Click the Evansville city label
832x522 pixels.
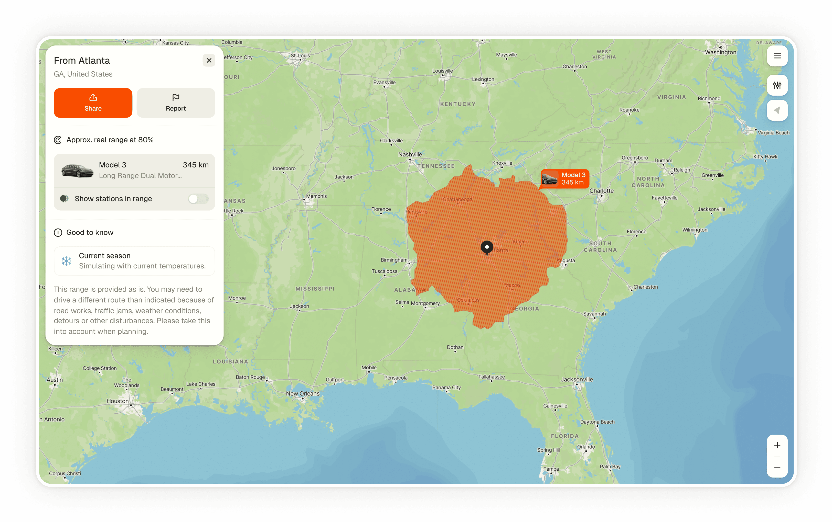pyautogui.click(x=384, y=83)
